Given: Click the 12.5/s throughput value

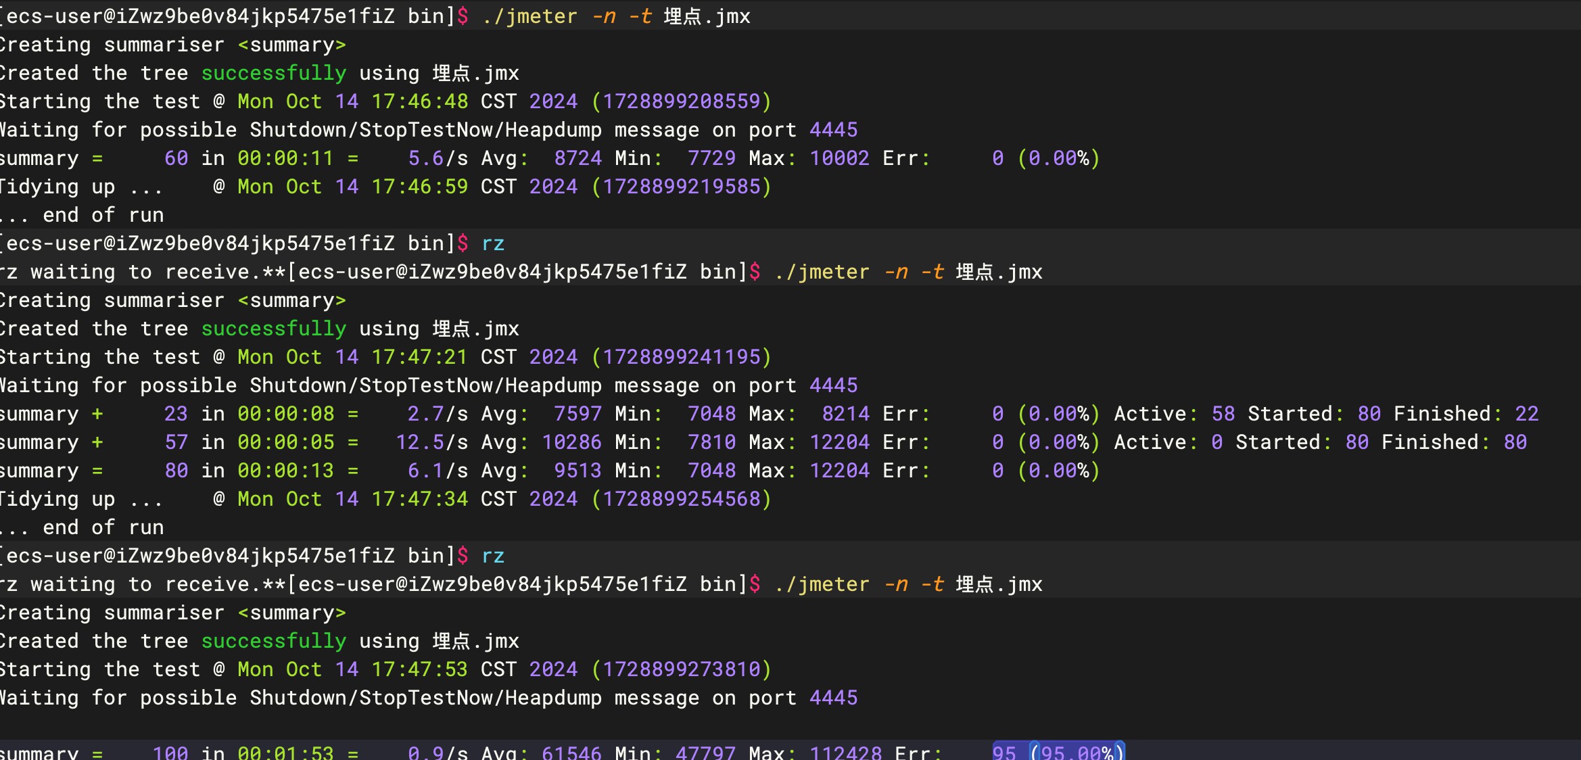Looking at the screenshot, I should coord(431,442).
